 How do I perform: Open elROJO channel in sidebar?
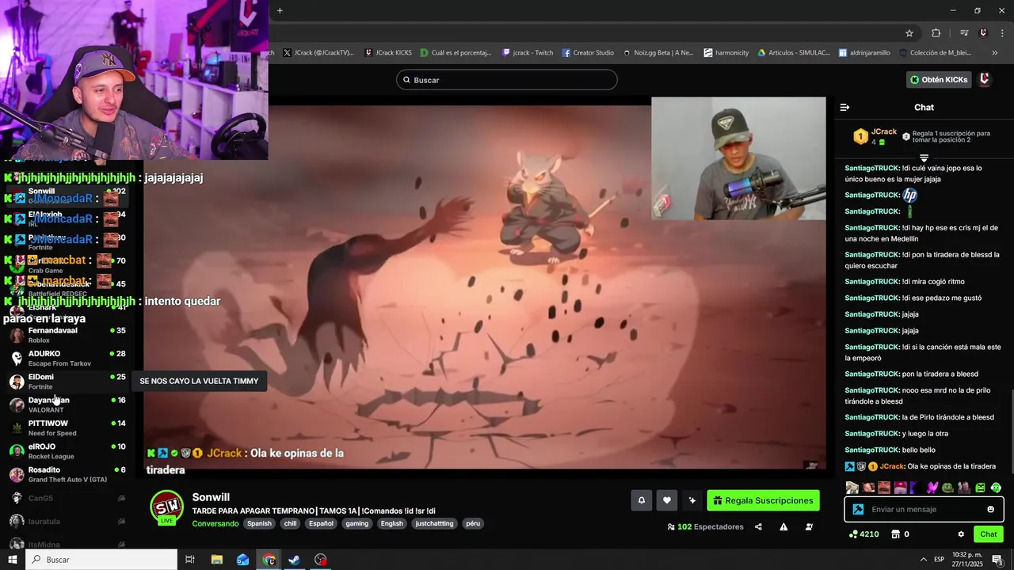pyautogui.click(x=67, y=450)
